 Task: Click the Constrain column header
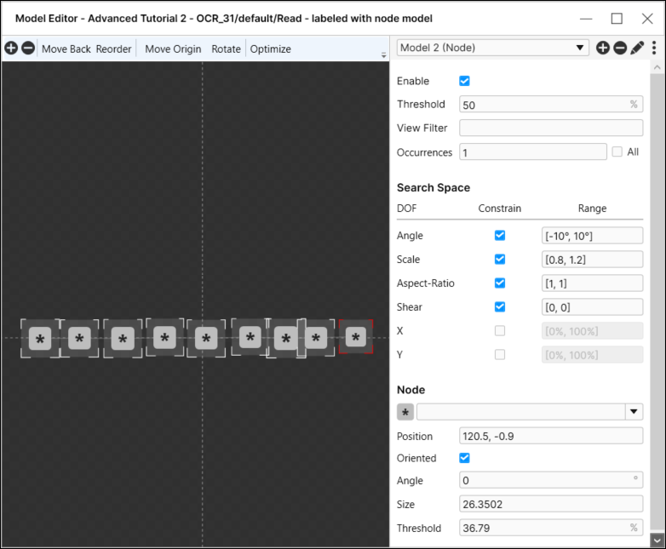pos(499,208)
